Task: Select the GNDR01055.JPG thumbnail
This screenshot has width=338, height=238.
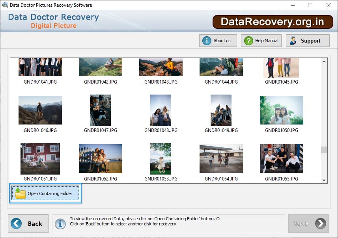Action: (282, 158)
